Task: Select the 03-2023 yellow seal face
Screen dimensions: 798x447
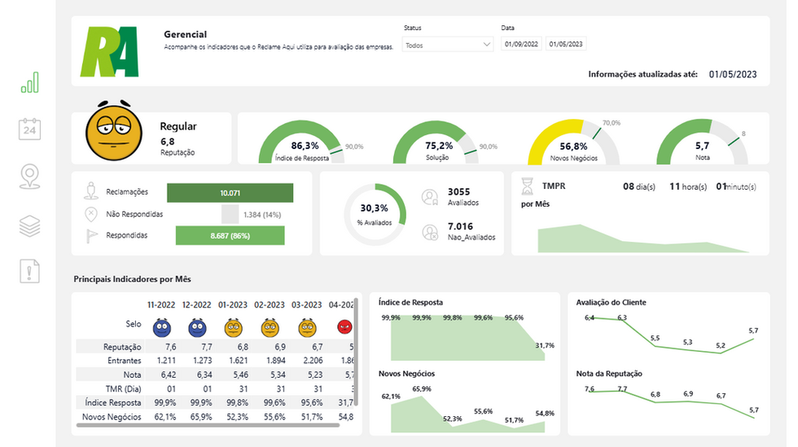Action: pos(308,327)
